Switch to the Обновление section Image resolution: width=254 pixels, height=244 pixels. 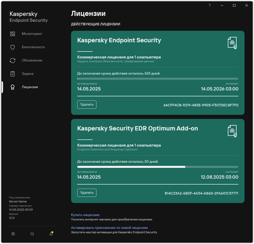click(x=32, y=60)
